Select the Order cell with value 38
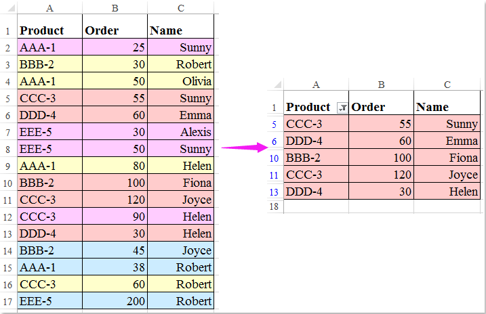The image size is (486, 314). (115, 267)
